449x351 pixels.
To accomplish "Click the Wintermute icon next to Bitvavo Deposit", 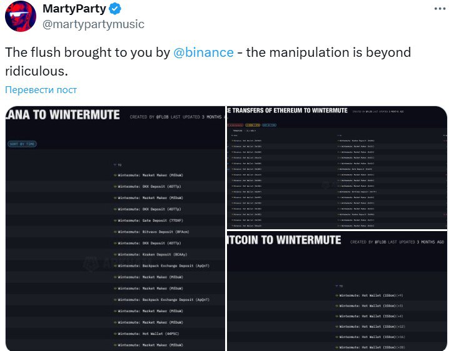I will coord(115,232).
